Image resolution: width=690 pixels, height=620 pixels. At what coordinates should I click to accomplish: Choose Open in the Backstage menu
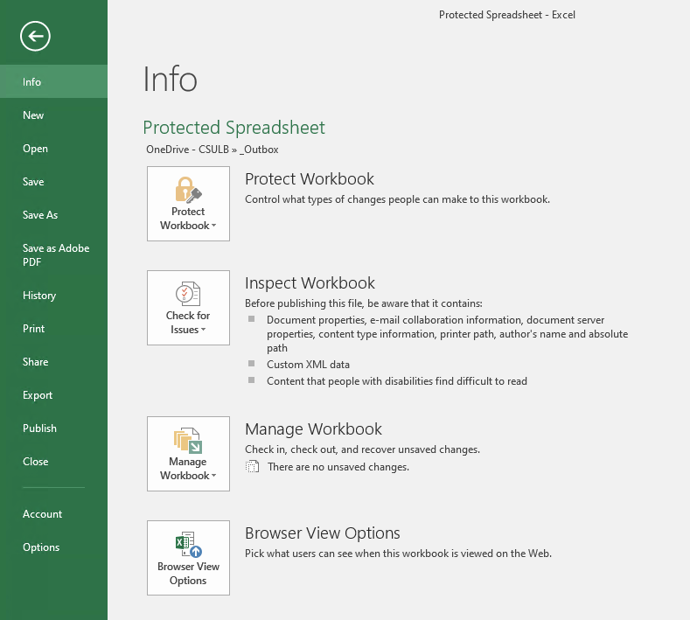tap(53, 149)
